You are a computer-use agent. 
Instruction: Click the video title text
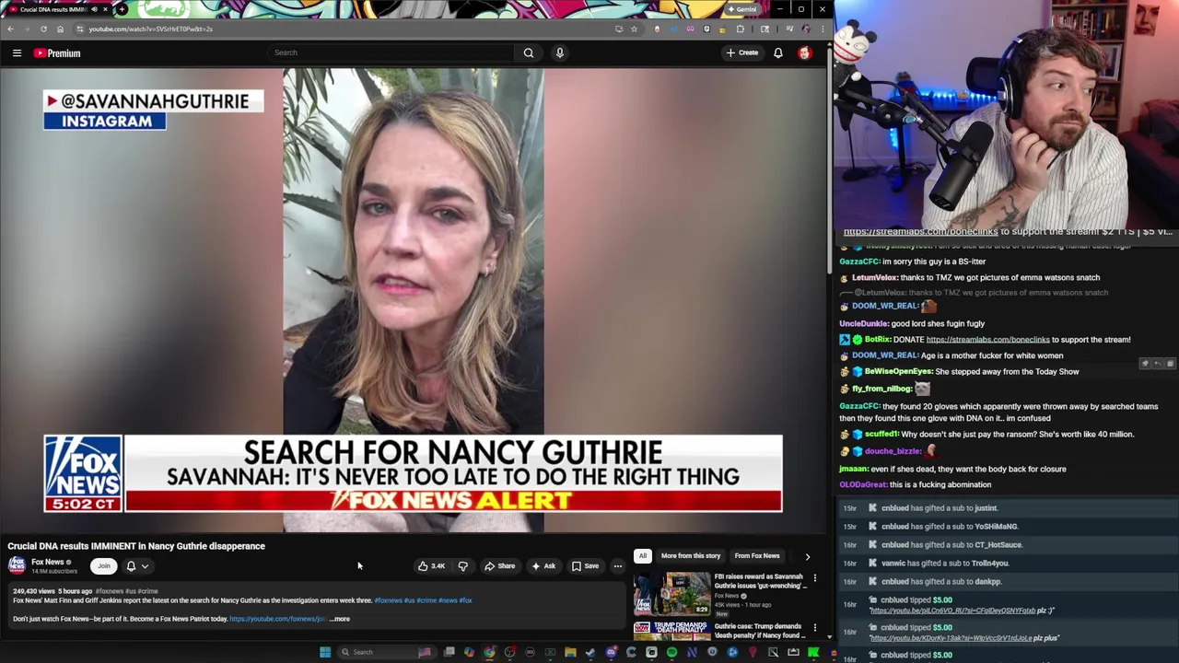click(136, 546)
